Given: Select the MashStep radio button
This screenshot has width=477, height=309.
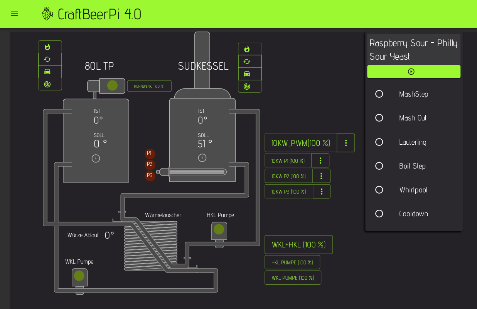Looking at the screenshot, I should pos(379,94).
